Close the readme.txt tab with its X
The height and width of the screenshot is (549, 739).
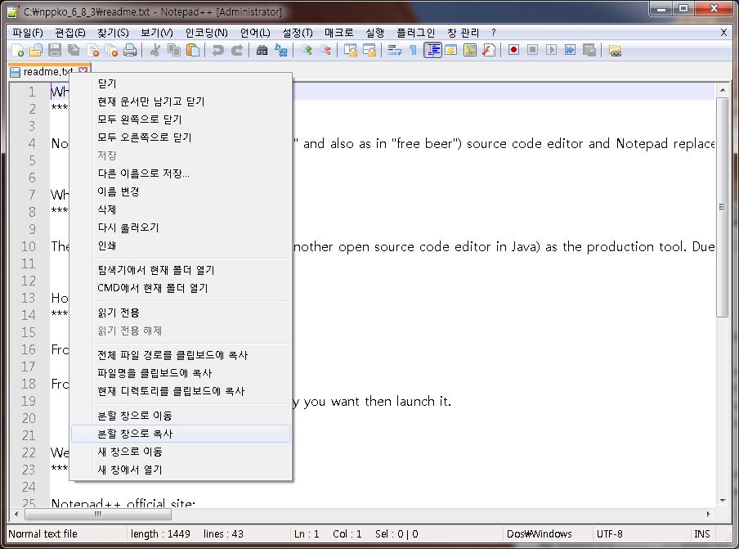pos(83,70)
